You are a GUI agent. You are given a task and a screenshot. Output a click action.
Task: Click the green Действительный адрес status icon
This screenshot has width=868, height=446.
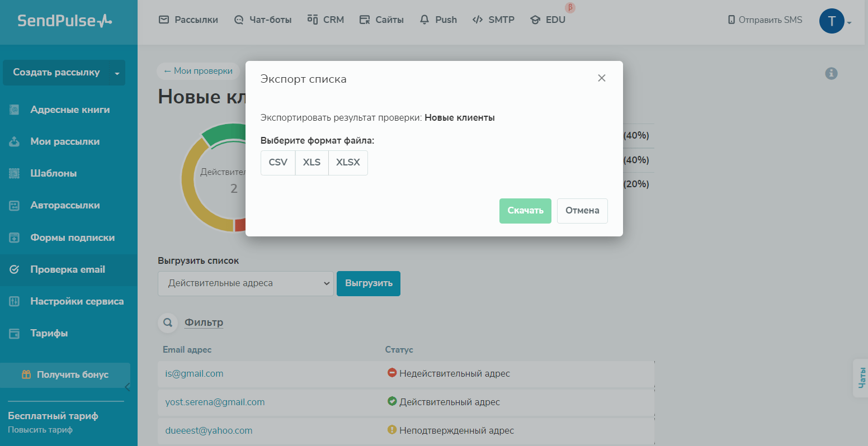coord(392,401)
